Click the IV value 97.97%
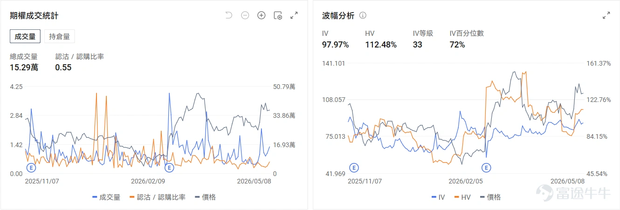The height and width of the screenshot is (210, 620). (x=335, y=45)
